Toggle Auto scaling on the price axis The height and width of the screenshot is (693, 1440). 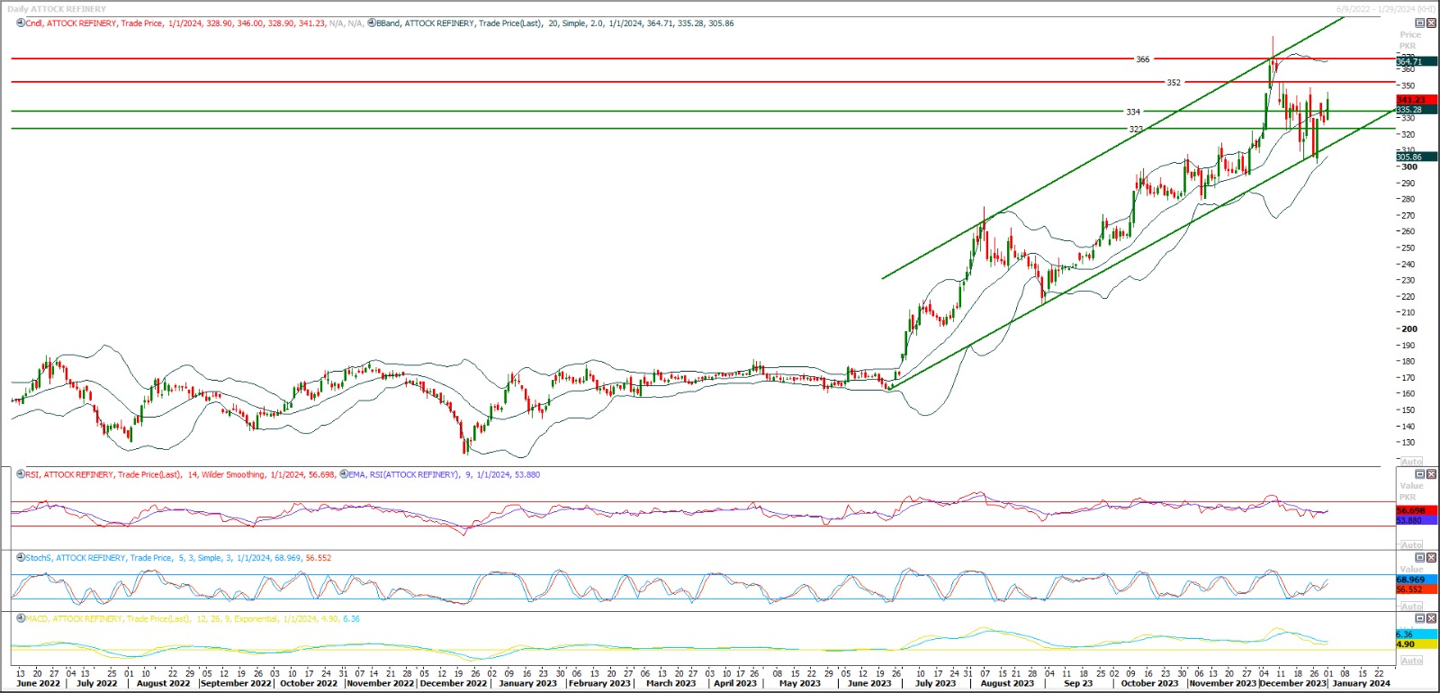(x=1411, y=462)
